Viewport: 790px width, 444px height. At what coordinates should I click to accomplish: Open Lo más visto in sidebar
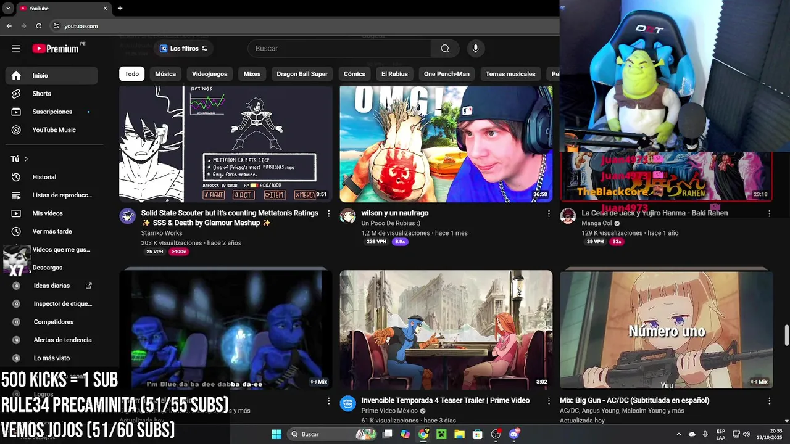click(52, 358)
